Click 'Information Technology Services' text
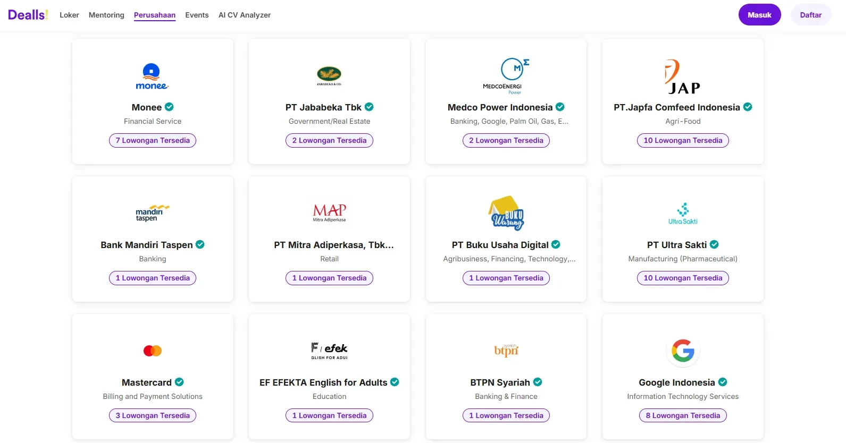Image resolution: width=846 pixels, height=443 pixels. (x=683, y=396)
